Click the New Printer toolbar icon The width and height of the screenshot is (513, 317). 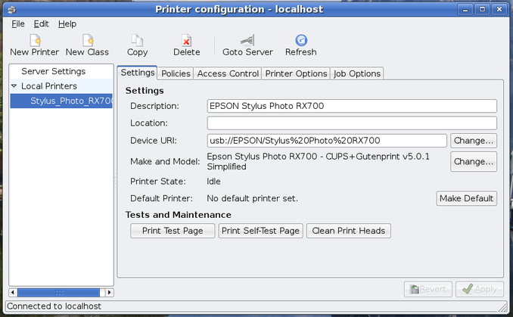tap(35, 41)
